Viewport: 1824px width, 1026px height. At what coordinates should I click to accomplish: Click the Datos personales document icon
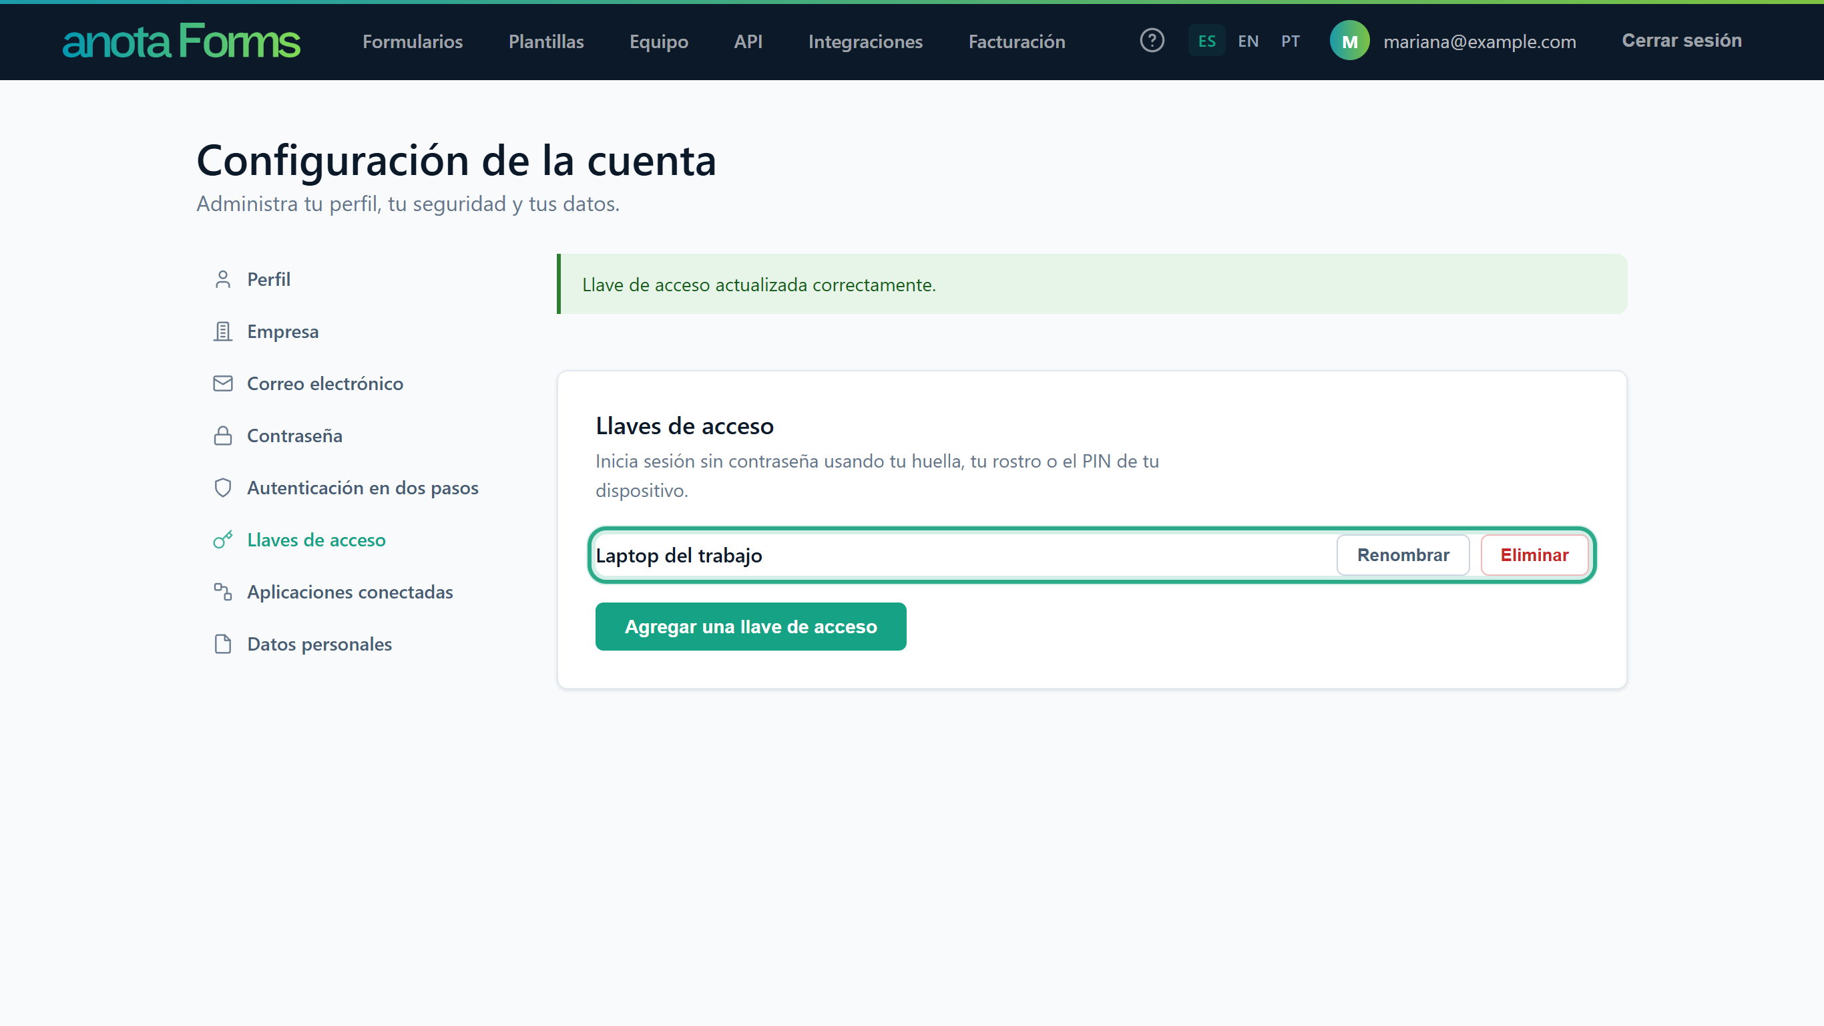(222, 644)
